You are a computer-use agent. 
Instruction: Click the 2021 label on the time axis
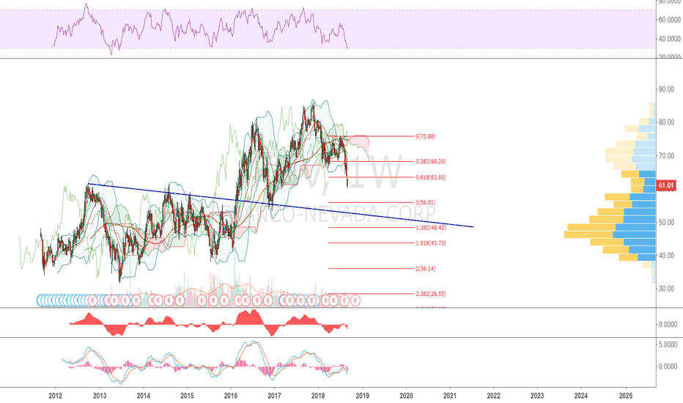(x=449, y=396)
